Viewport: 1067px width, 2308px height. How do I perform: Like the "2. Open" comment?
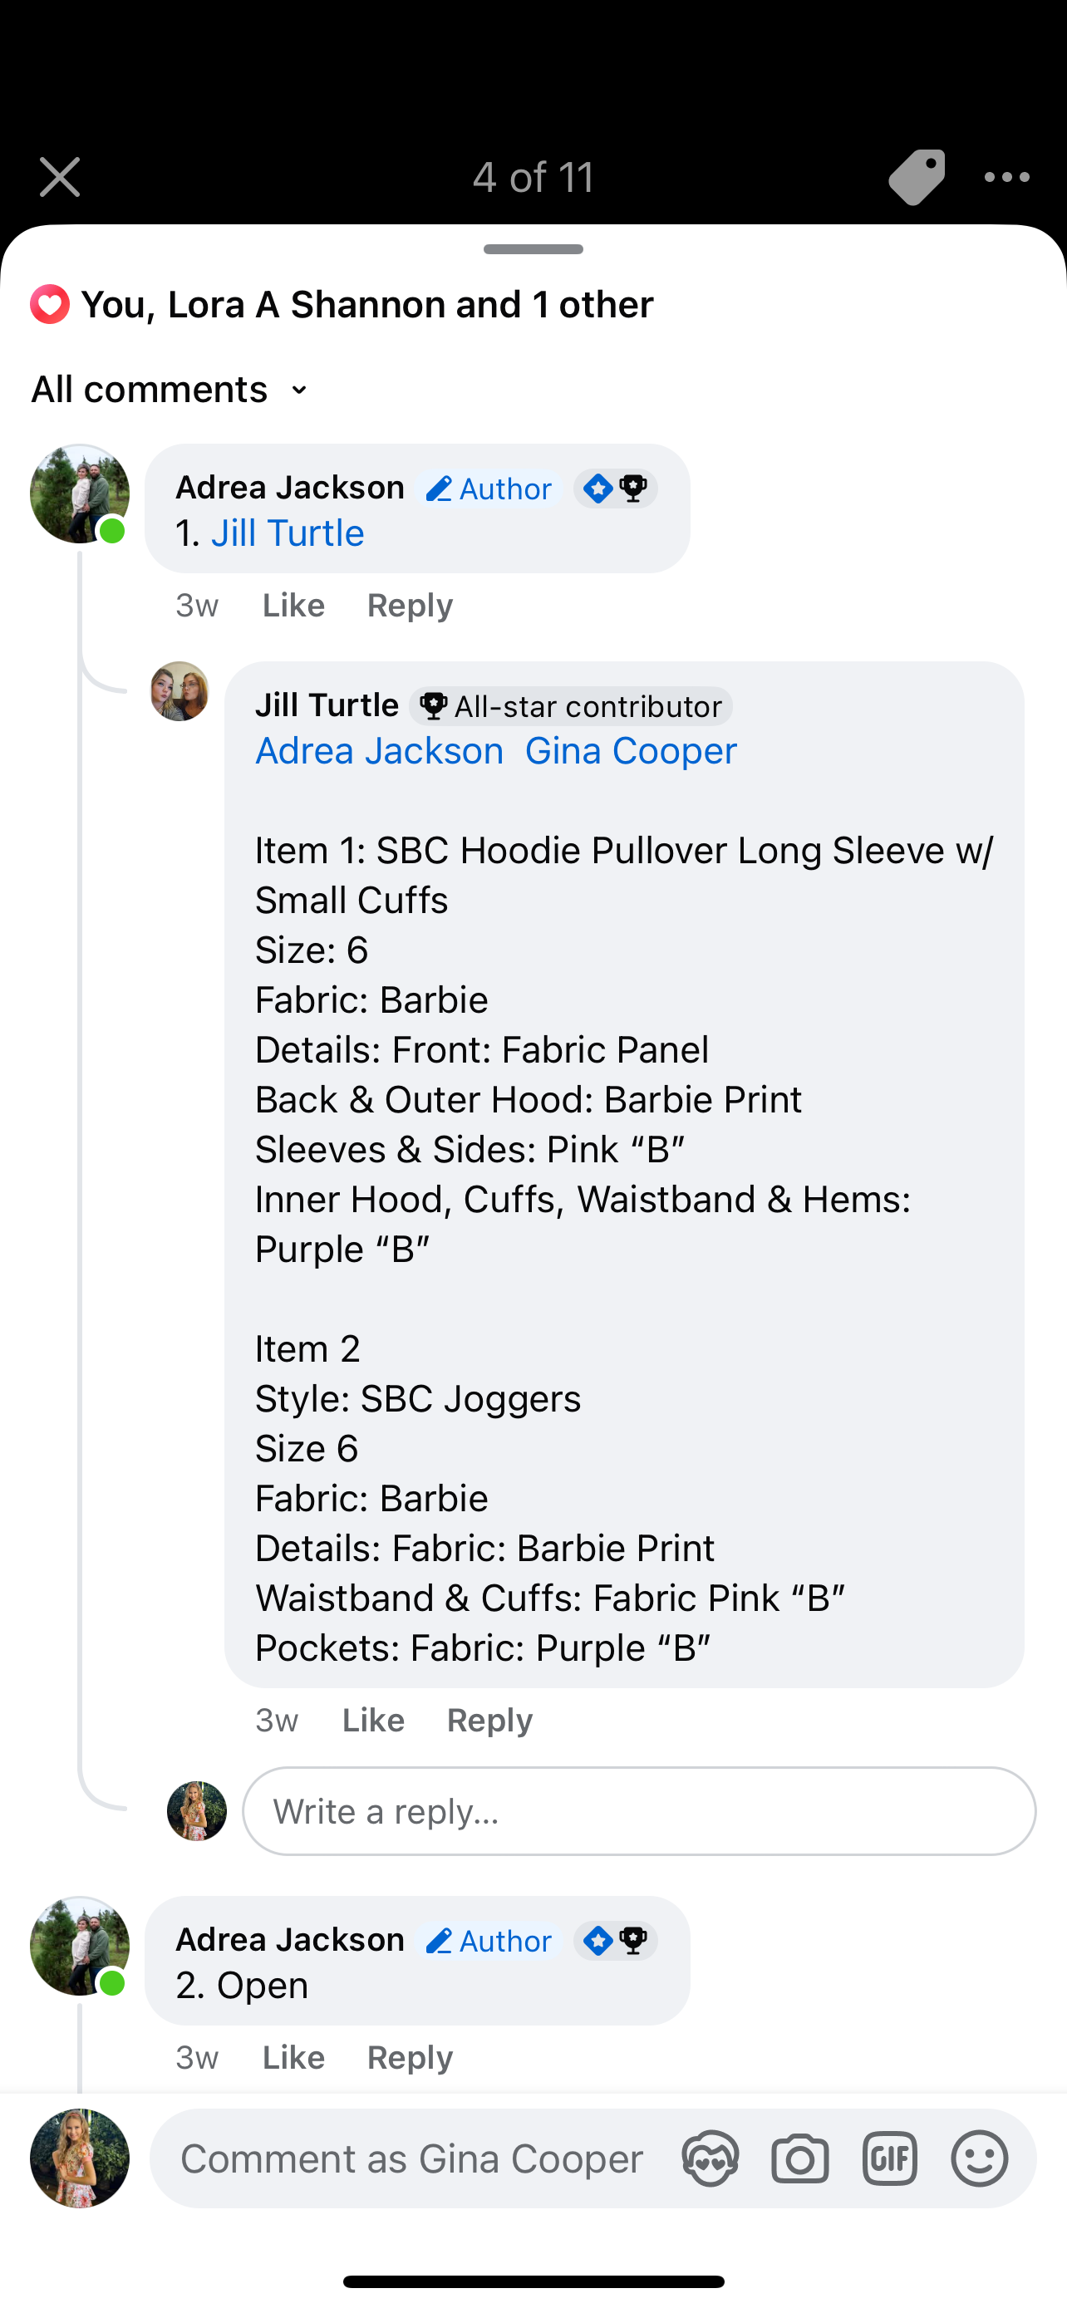pyautogui.click(x=293, y=2058)
